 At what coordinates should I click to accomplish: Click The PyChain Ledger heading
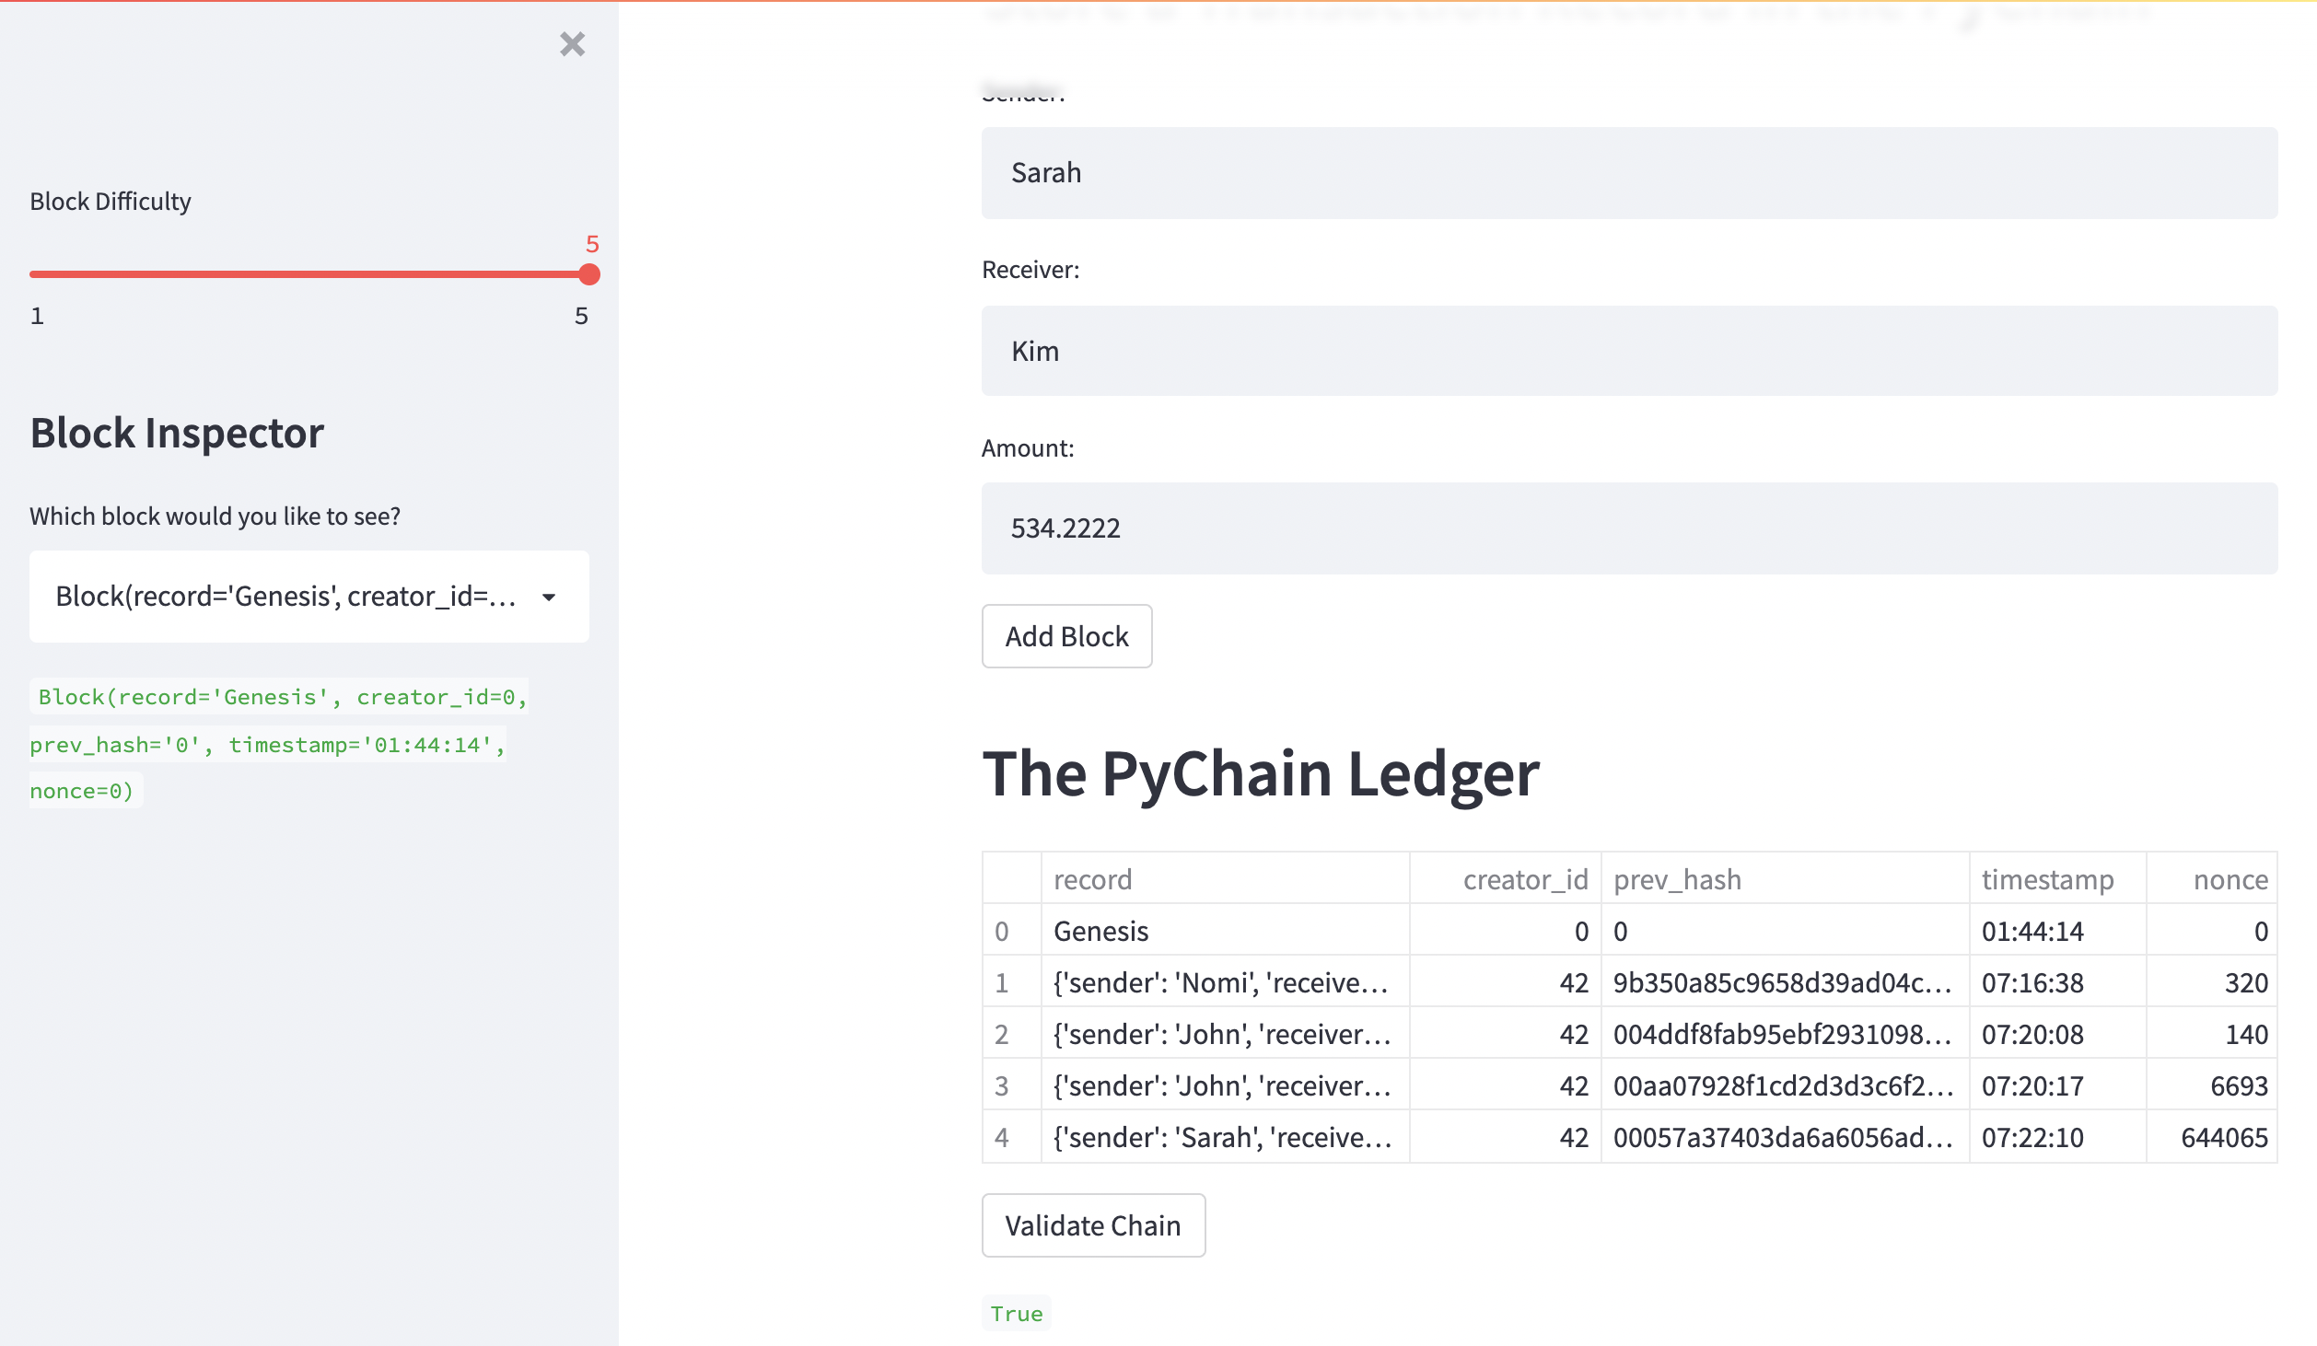(1260, 773)
